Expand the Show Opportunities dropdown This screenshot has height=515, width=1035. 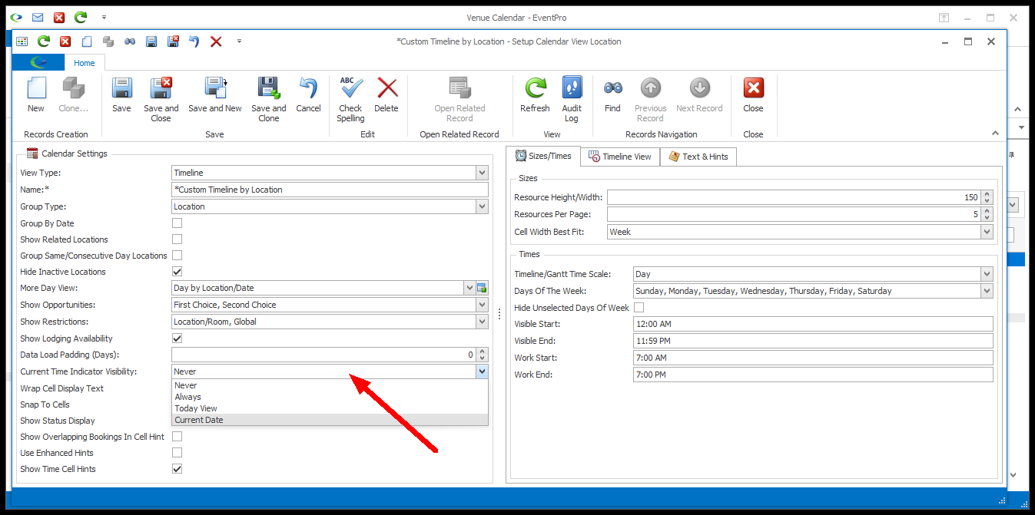[x=482, y=305]
